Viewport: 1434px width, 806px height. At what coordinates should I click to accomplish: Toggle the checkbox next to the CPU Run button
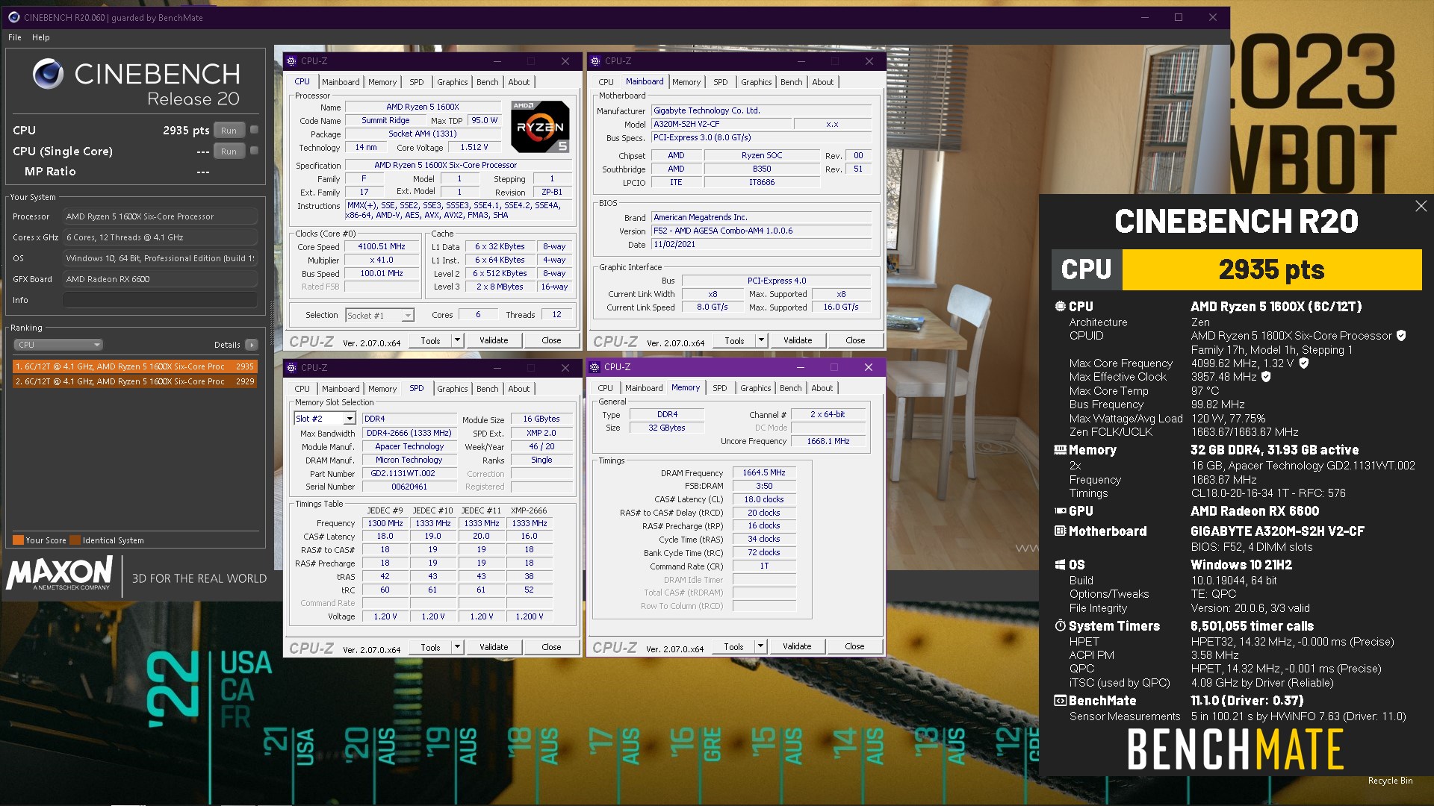(254, 130)
